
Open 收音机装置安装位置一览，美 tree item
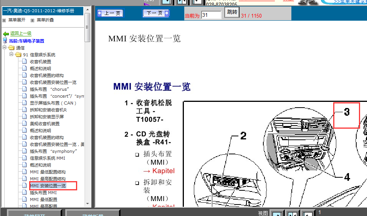click(x=57, y=144)
